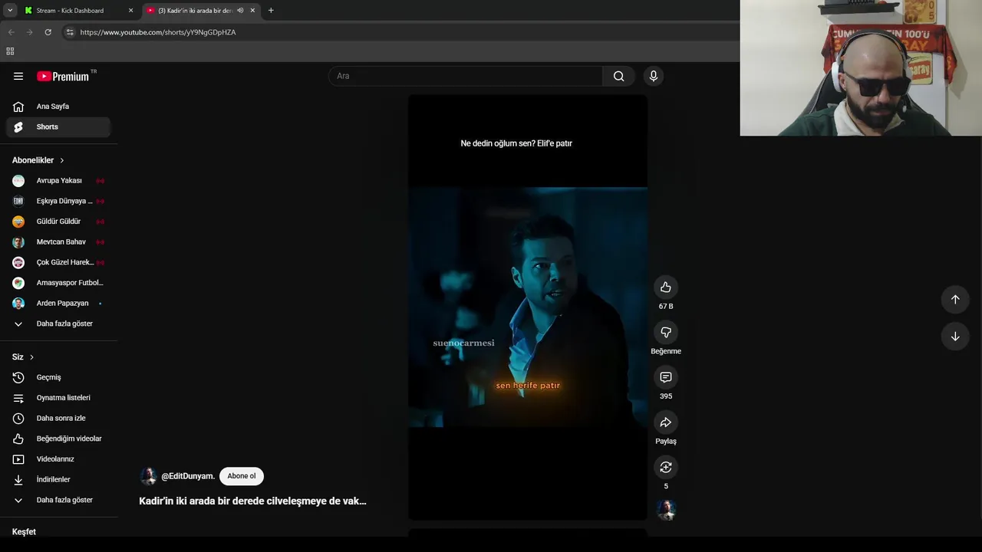Screen dimensions: 982x552
Task: Go to next short with down arrow
Action: pos(955,337)
